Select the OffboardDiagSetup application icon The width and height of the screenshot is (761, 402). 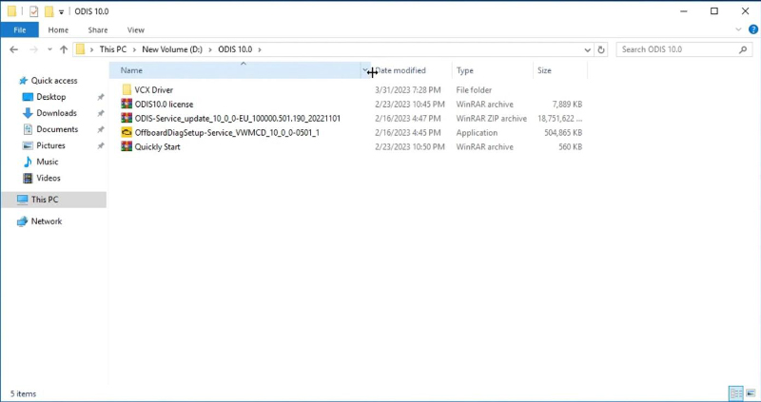pyautogui.click(x=127, y=132)
